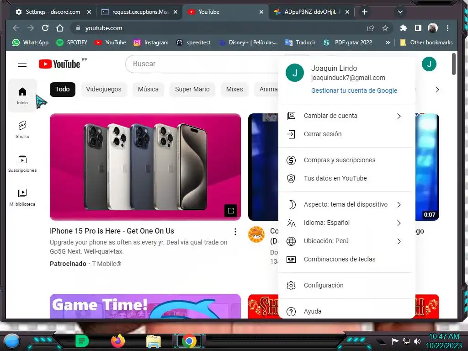
Task: Open the Game Time! video thumbnail
Action: tap(145, 306)
